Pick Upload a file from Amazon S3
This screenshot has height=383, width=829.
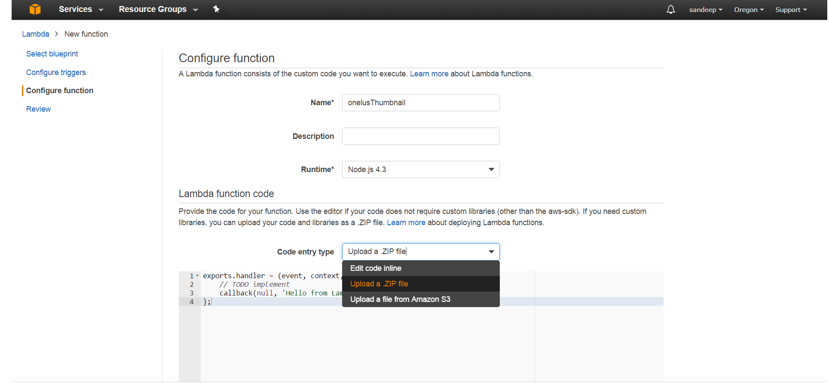click(400, 299)
